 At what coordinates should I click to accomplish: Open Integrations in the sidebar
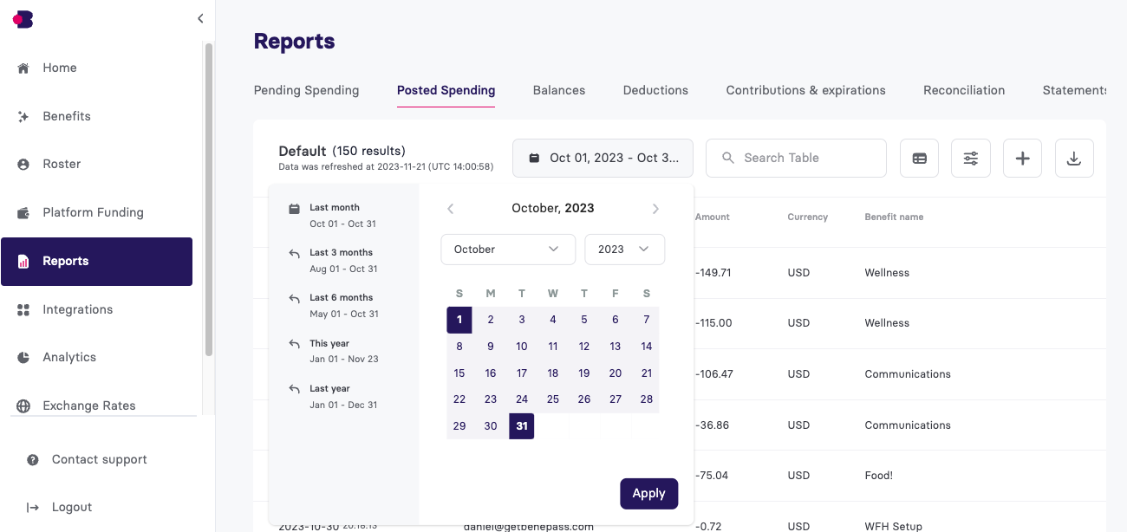point(96,310)
